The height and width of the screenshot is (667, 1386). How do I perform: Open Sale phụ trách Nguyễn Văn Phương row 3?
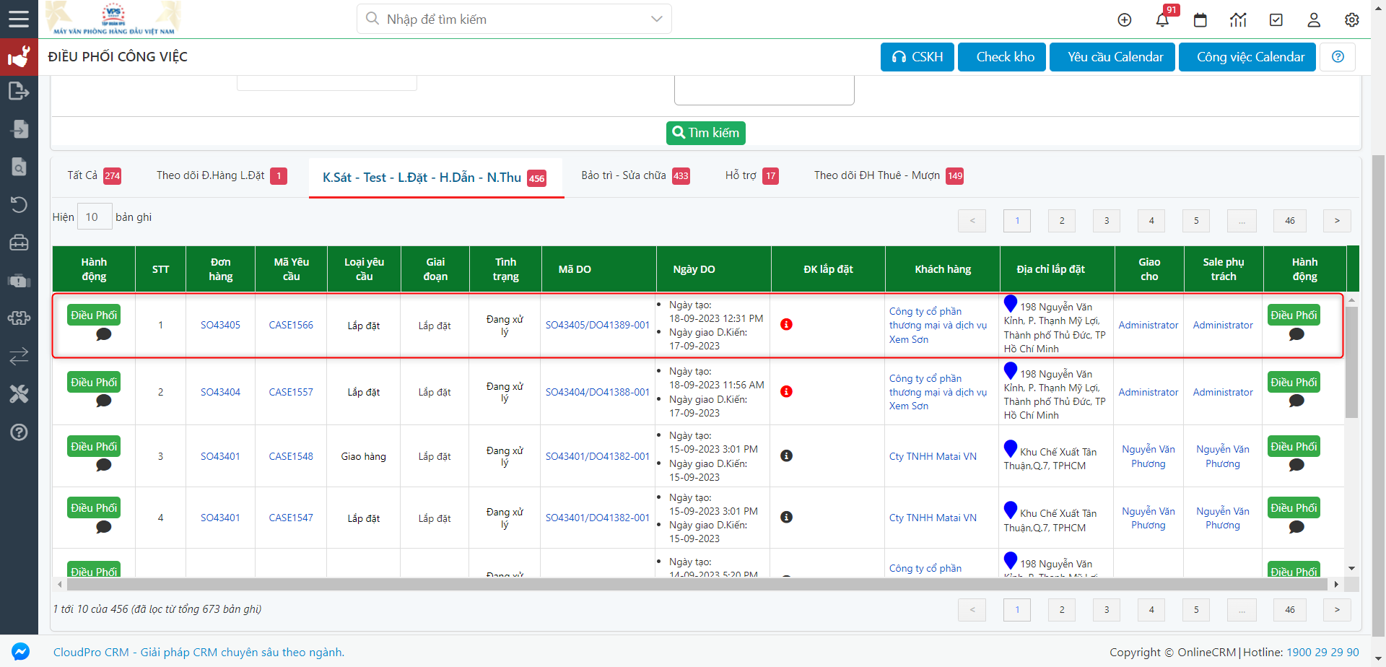(1223, 456)
